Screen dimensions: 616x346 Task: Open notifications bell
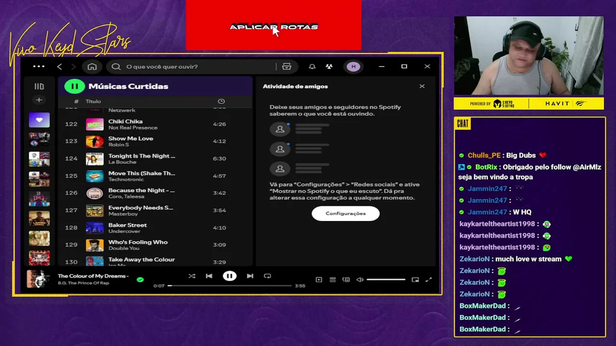pos(312,66)
